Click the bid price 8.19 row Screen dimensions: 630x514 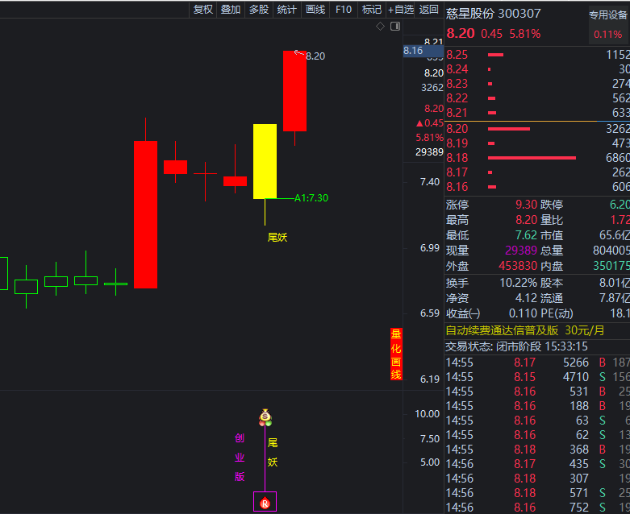[x=537, y=143]
